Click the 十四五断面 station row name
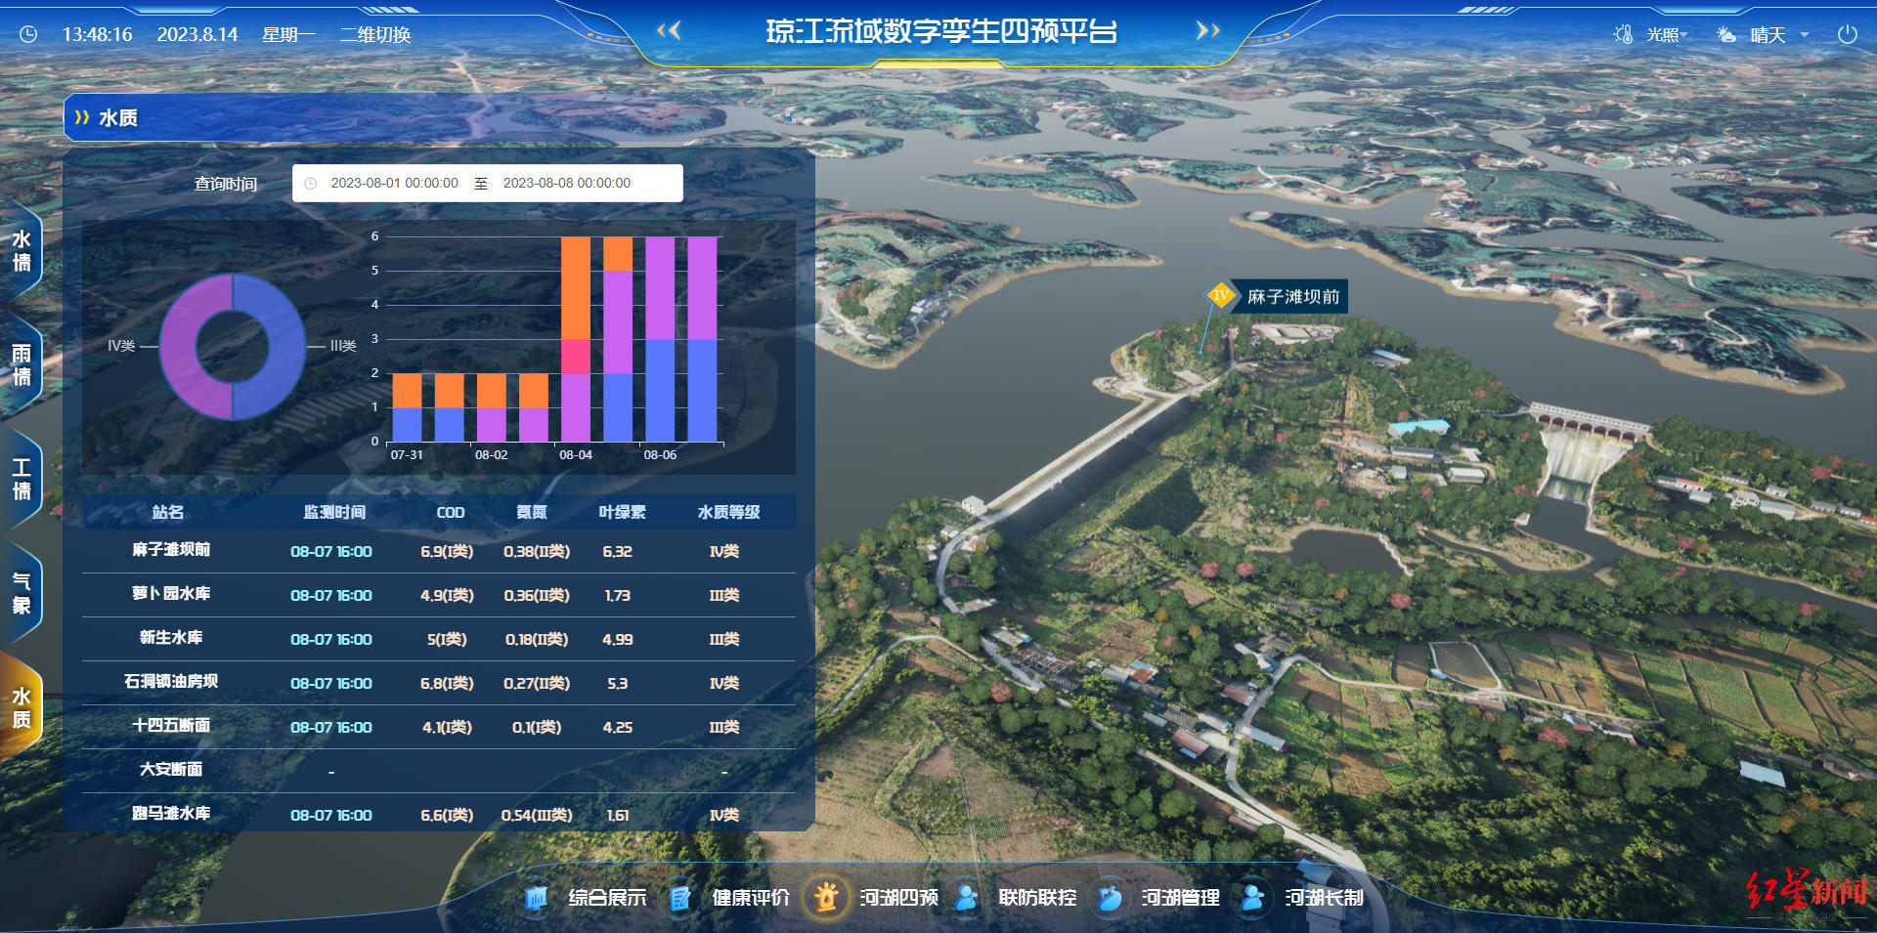Screen dimensions: 1877x933 click(x=171, y=726)
